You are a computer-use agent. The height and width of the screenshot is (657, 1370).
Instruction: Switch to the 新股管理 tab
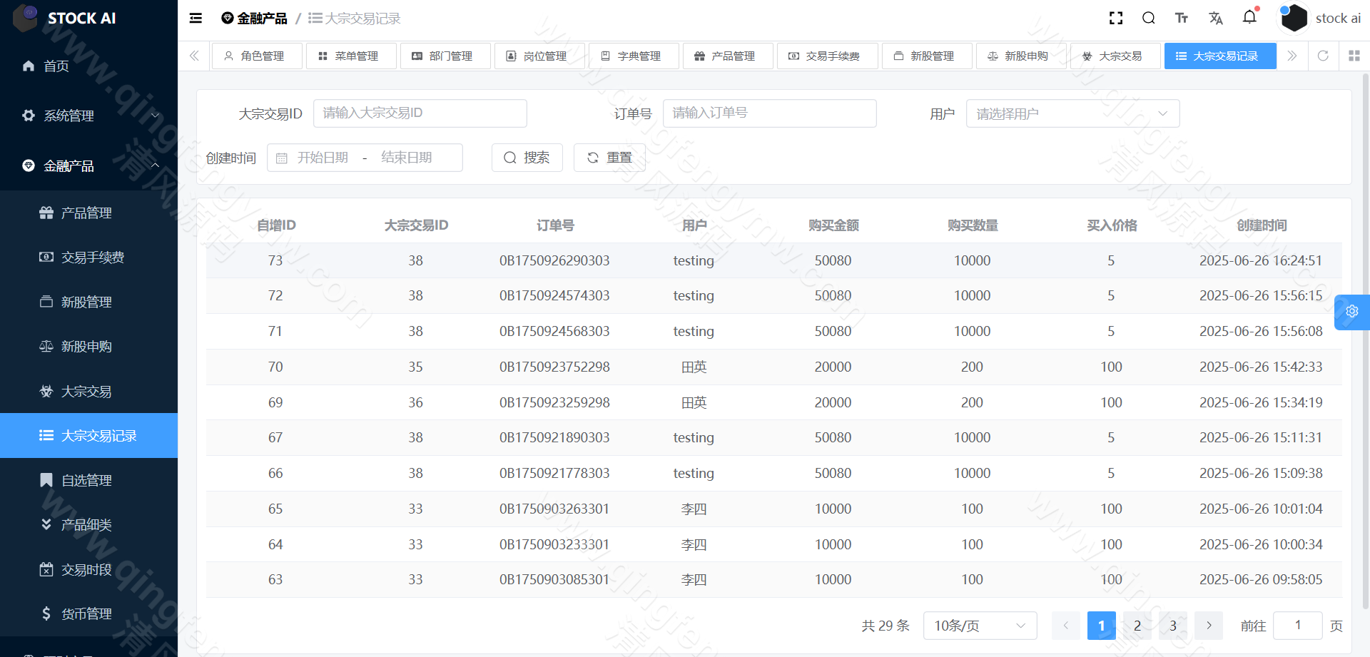click(x=927, y=56)
